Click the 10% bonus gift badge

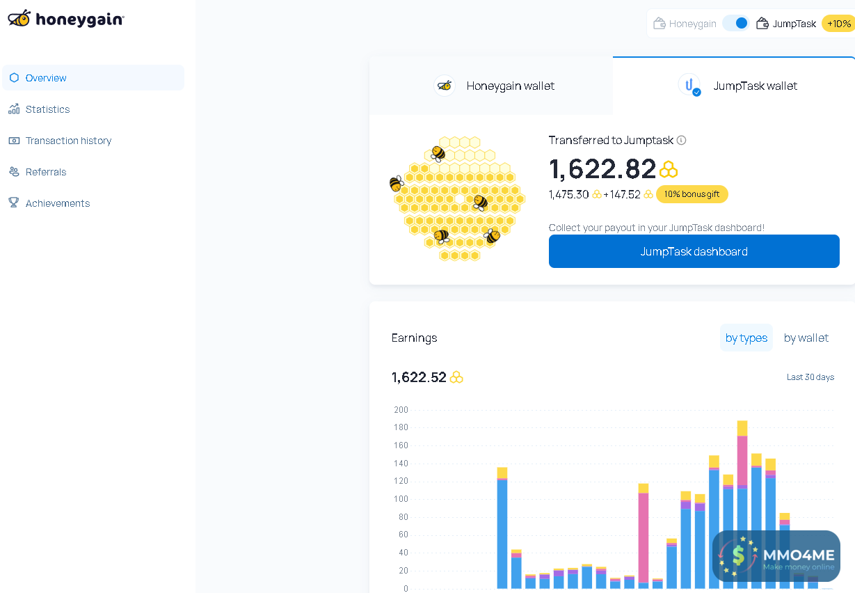[692, 194]
